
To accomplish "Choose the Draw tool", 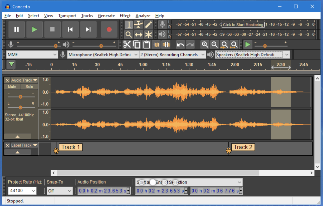I will click(148, 24).
